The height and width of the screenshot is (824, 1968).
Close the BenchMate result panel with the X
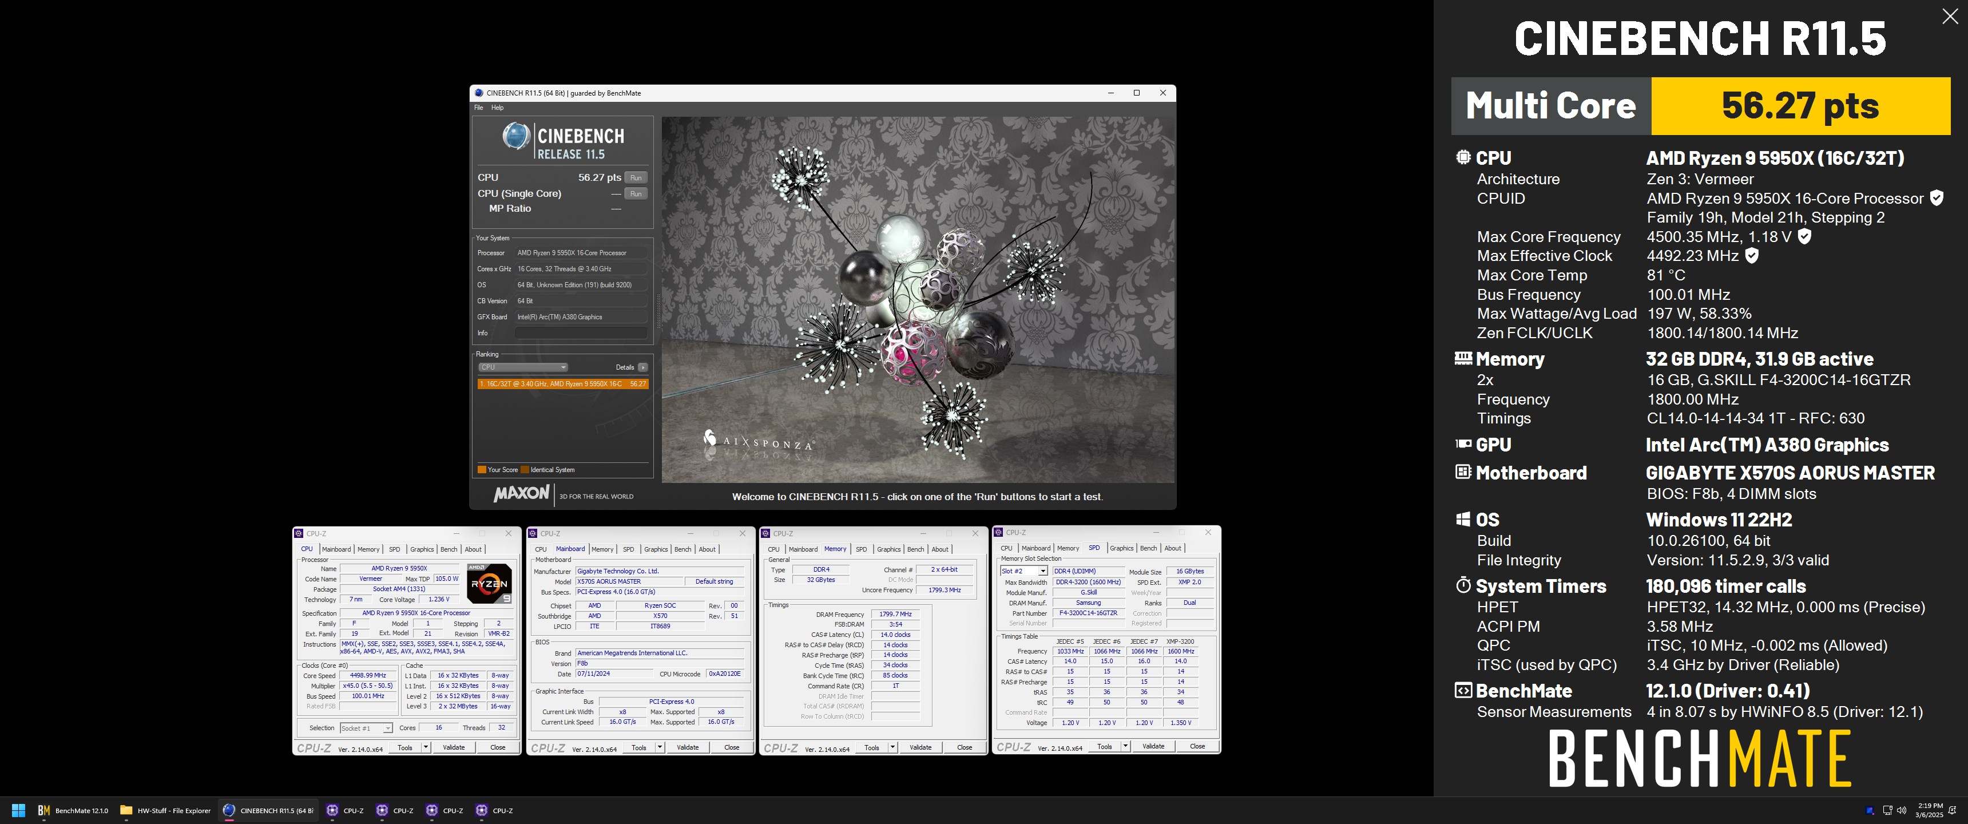click(x=1950, y=16)
